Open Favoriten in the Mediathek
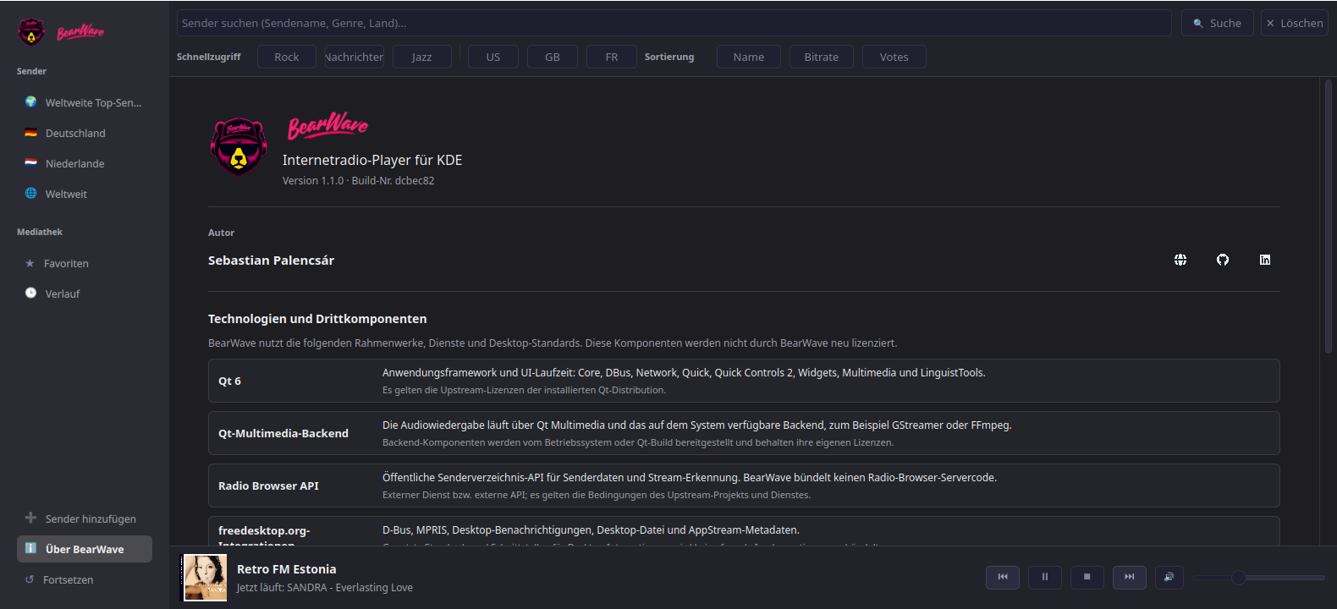The width and height of the screenshot is (1337, 609). tap(85, 263)
